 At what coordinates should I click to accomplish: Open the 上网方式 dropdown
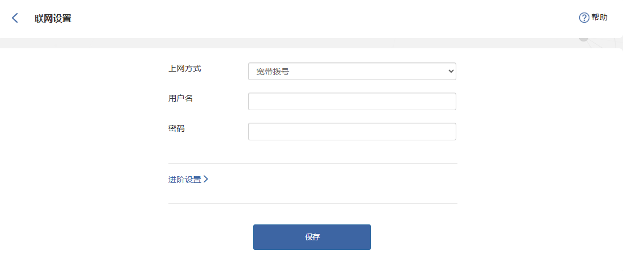352,72
